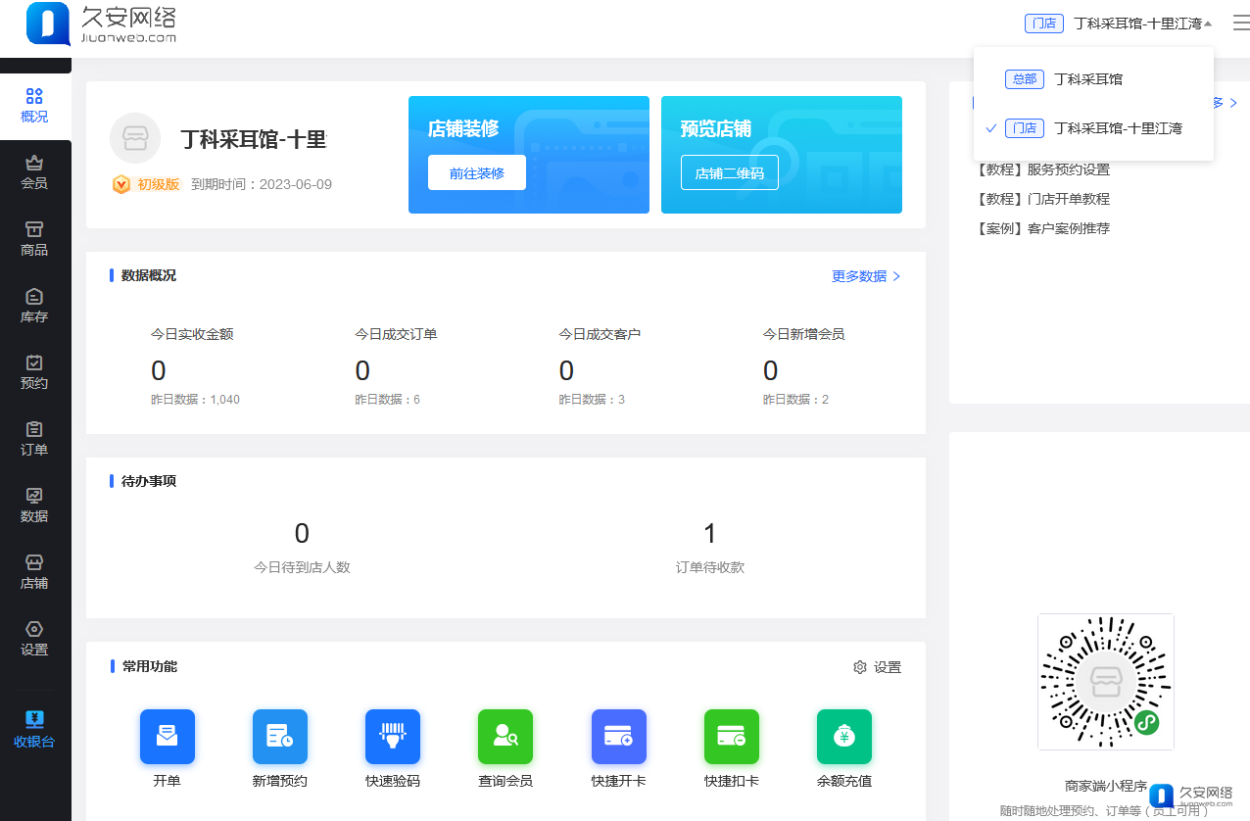Screen dimensions: 1250x821
Task: Click the 店铺装修 banner card title
Action: (463, 128)
